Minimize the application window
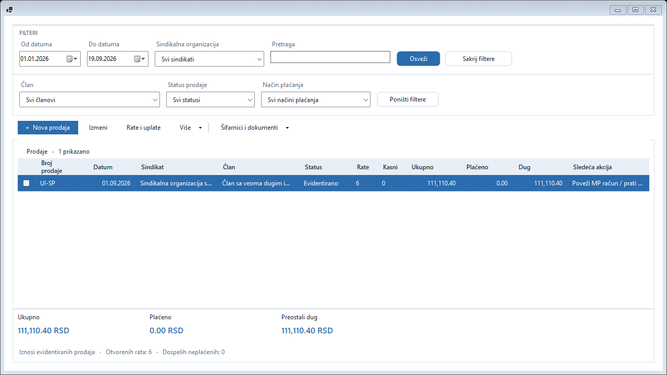The height and width of the screenshot is (375, 667). (617, 9)
